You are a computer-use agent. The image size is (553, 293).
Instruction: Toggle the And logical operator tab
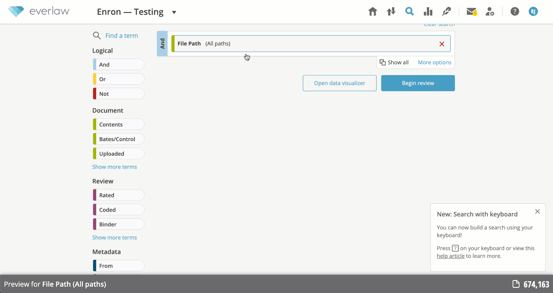162,44
